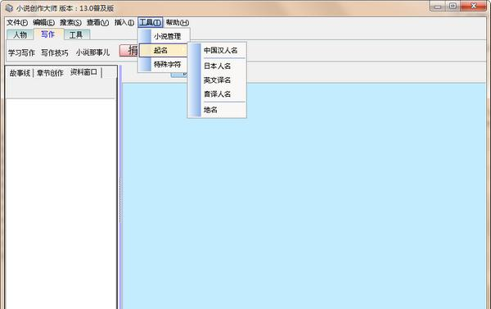Select 音译人名 from the submenu
The image size is (491, 309).
[x=217, y=94]
